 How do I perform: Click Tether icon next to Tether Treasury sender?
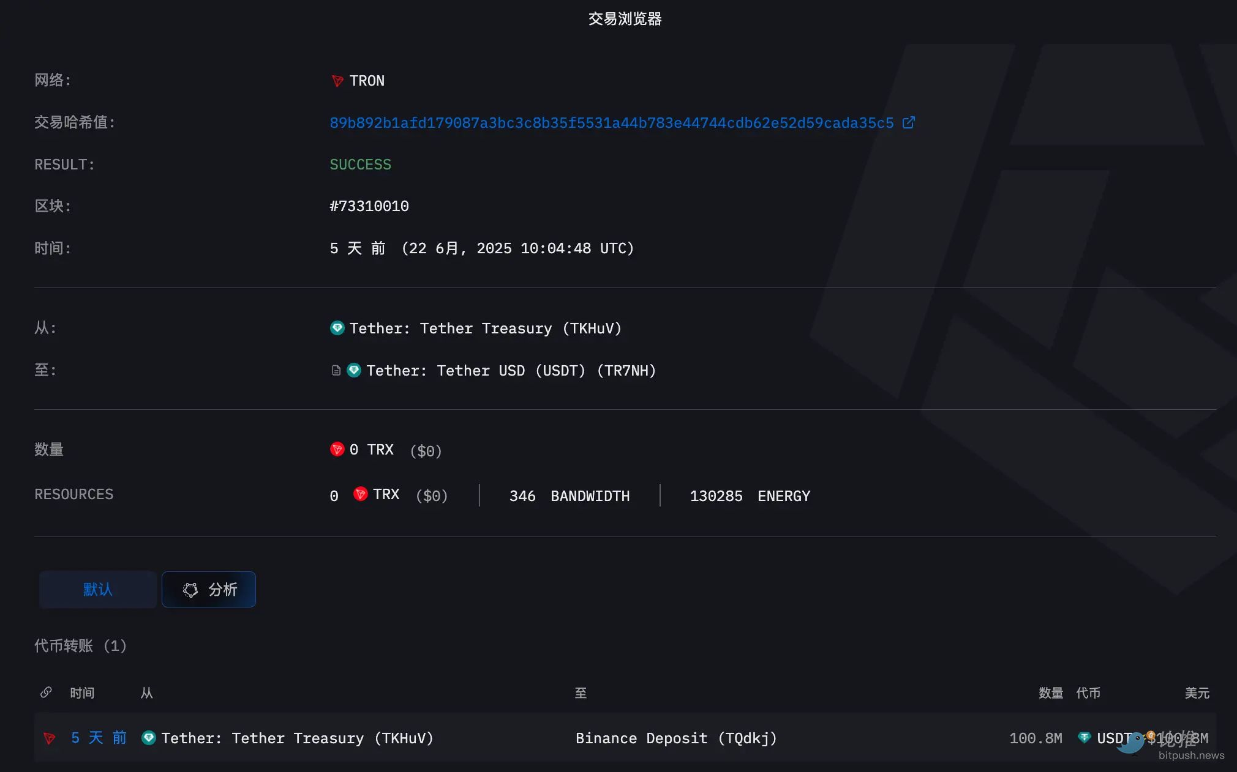[337, 328]
